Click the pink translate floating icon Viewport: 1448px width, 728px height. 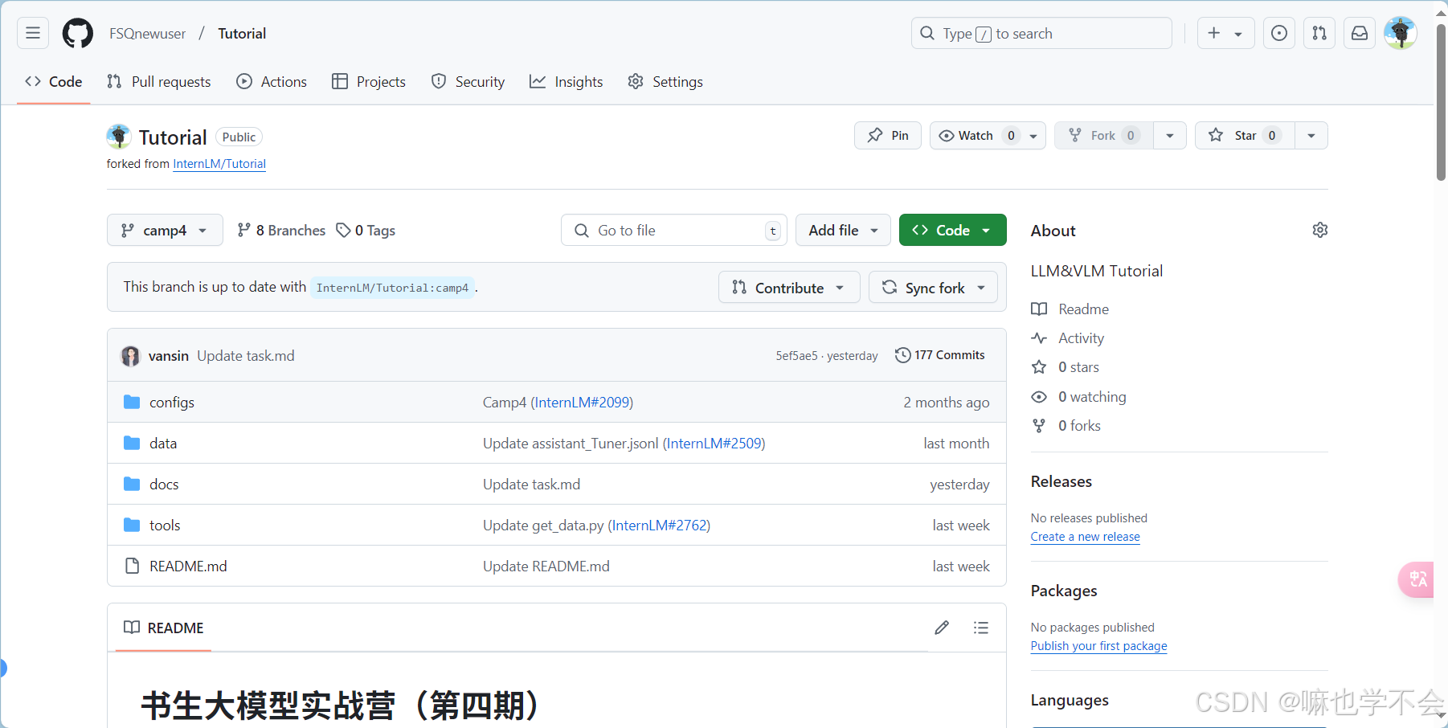point(1417,579)
